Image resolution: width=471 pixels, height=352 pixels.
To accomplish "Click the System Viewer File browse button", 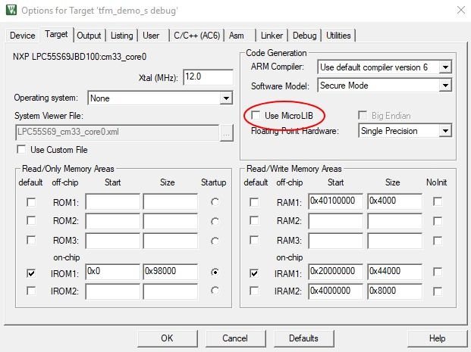I will (x=227, y=132).
